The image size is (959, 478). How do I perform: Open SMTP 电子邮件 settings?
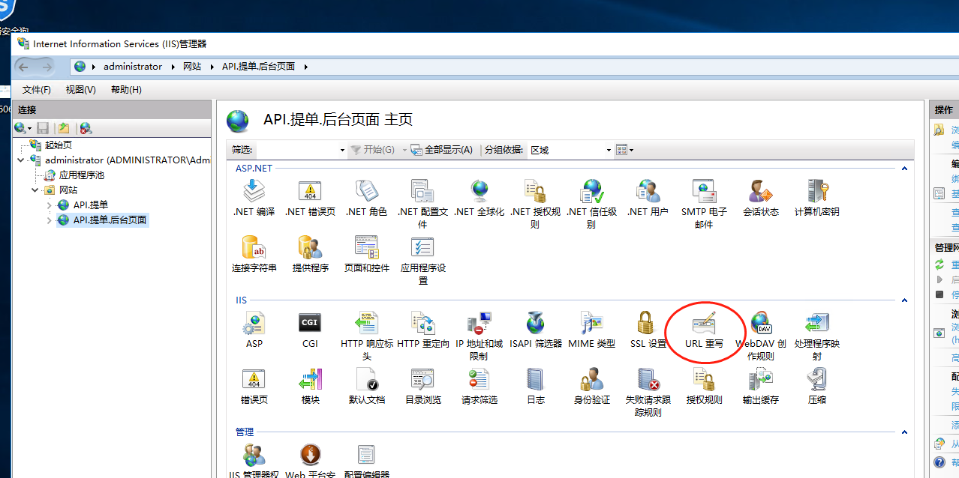[704, 204]
